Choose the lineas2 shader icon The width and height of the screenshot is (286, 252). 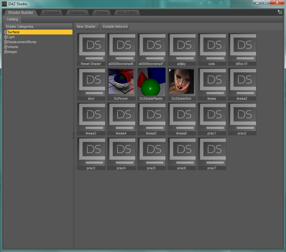click(x=242, y=84)
